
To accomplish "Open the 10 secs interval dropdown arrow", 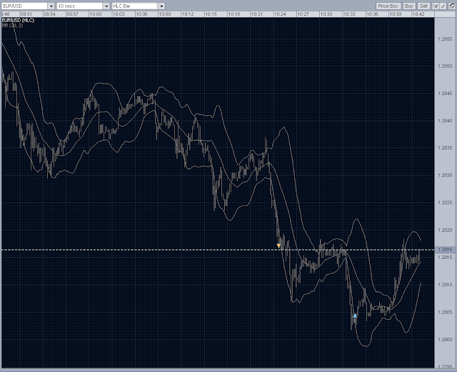I will 106,6.
